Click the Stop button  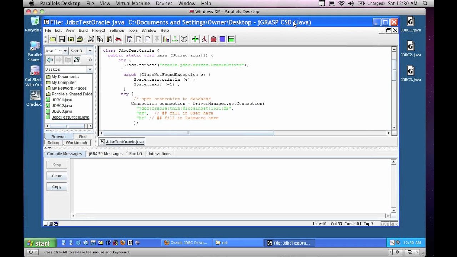click(x=57, y=165)
